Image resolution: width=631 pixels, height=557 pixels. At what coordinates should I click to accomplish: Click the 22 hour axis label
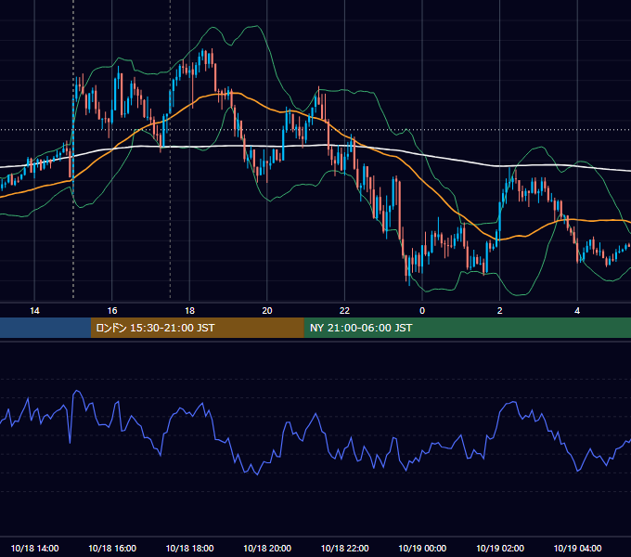point(344,311)
